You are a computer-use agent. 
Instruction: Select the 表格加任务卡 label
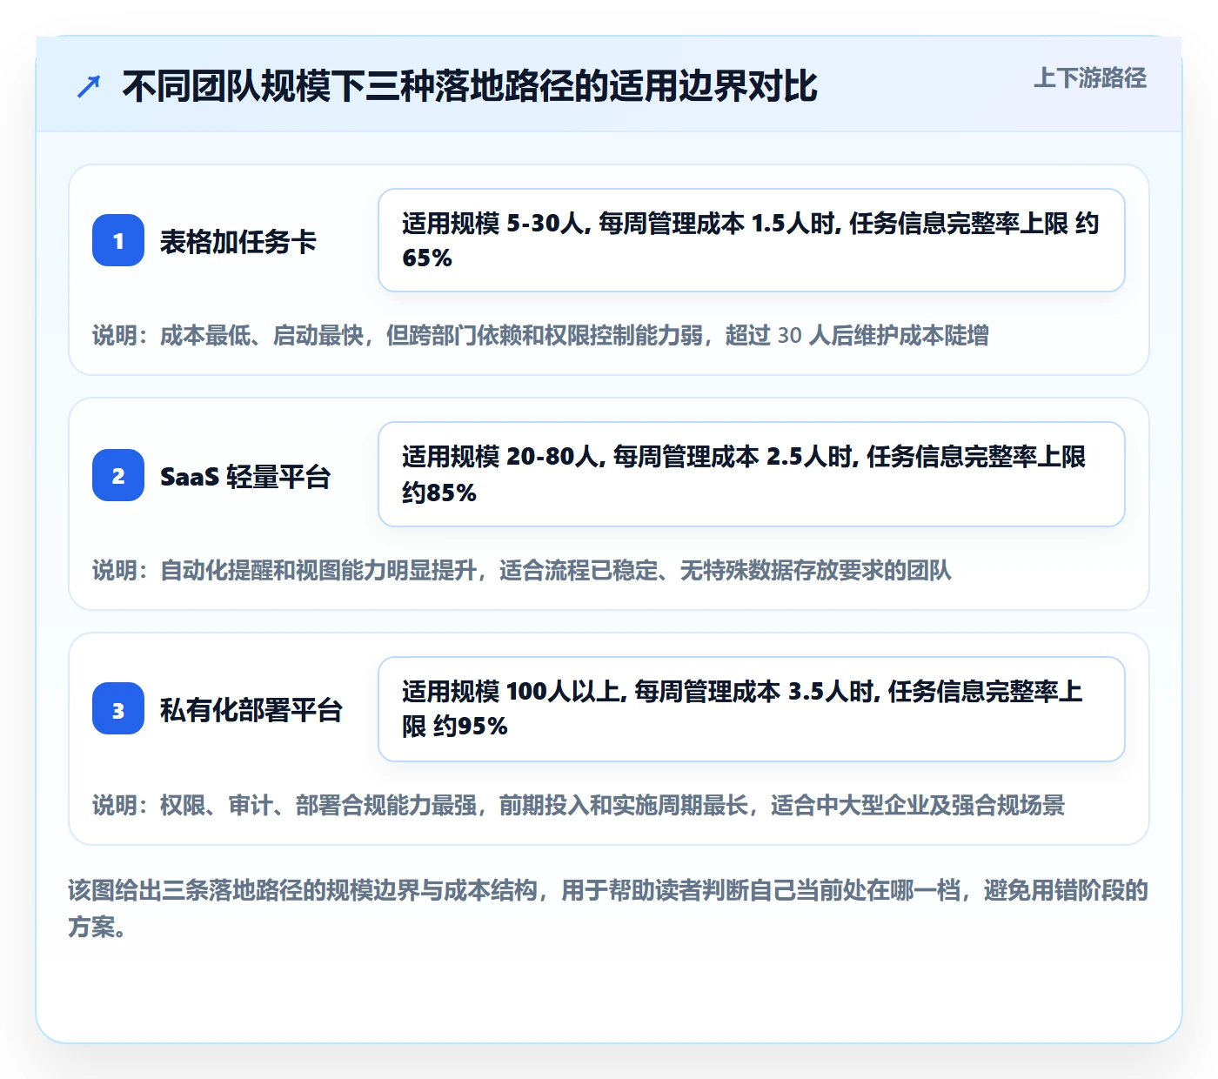point(238,241)
